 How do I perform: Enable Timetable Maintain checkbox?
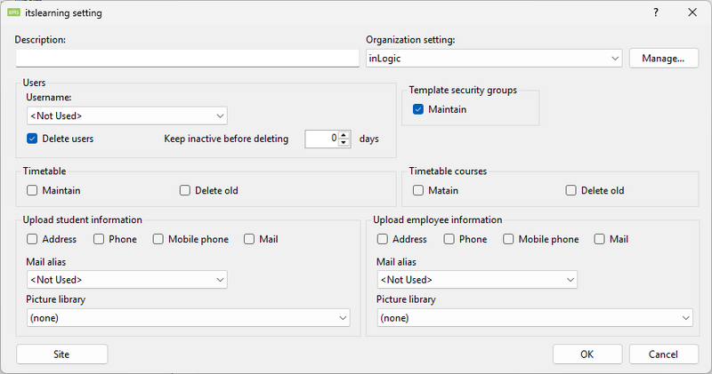click(33, 190)
